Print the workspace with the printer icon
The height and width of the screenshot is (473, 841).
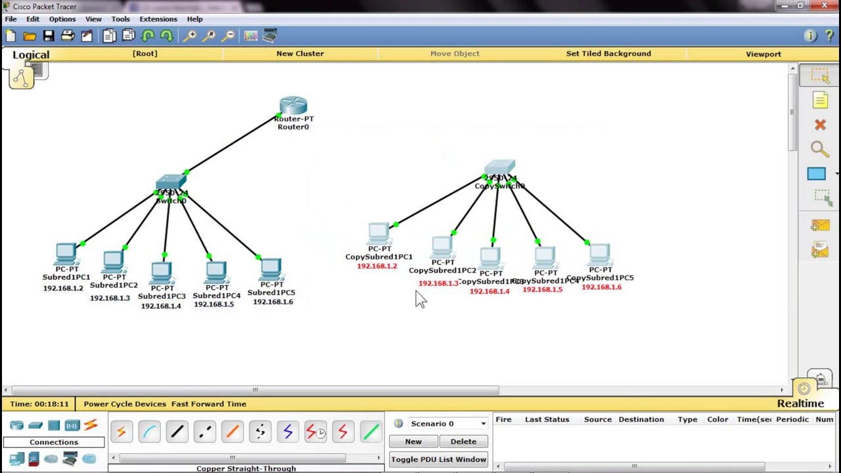pyautogui.click(x=68, y=36)
